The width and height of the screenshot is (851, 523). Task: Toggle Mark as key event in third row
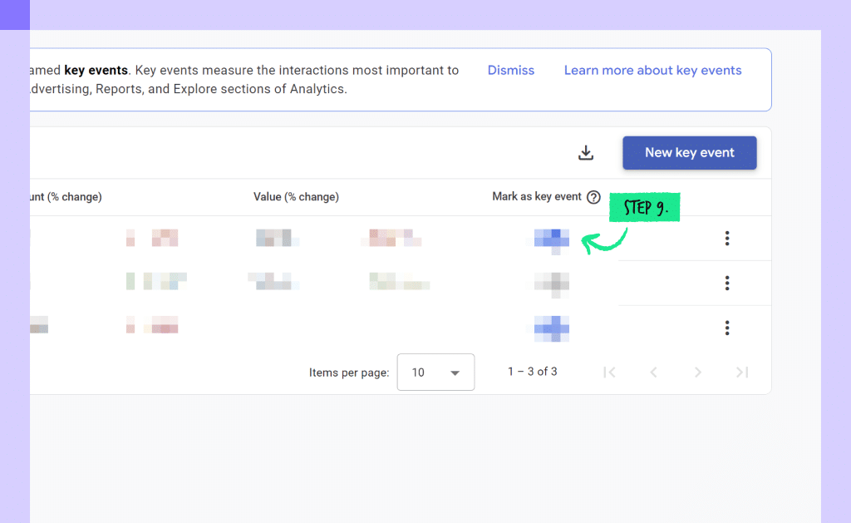click(552, 328)
